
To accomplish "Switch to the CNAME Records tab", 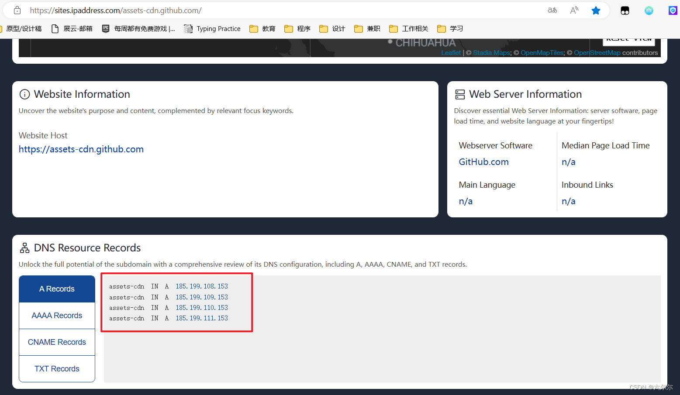I will point(57,342).
